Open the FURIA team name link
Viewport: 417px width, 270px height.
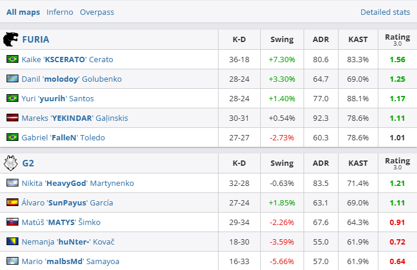36,40
